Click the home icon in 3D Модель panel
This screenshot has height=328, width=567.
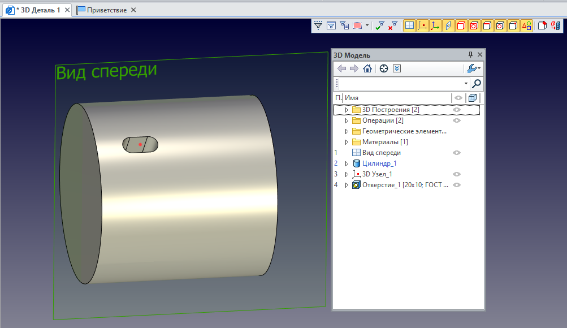367,68
